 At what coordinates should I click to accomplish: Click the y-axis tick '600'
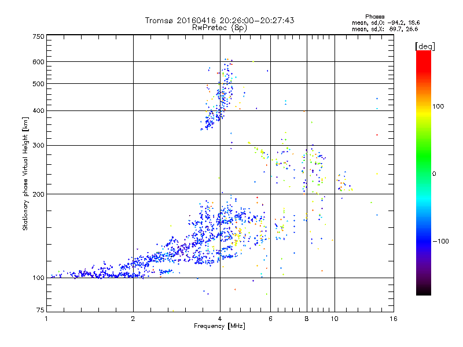[x=39, y=62]
